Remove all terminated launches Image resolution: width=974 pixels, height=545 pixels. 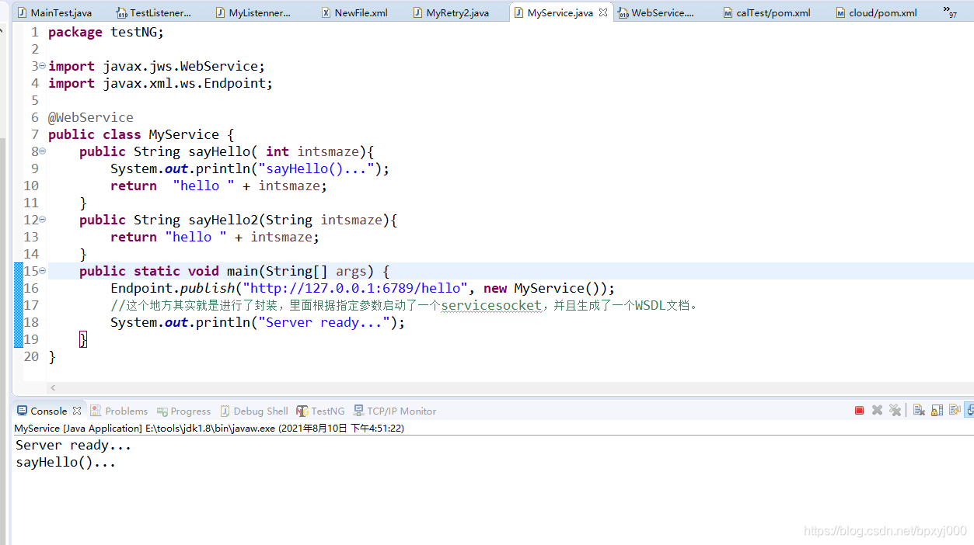(895, 410)
